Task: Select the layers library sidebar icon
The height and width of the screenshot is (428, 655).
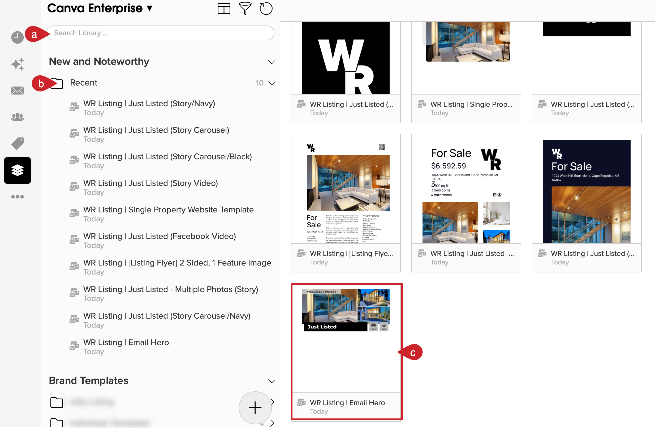Action: click(17, 170)
